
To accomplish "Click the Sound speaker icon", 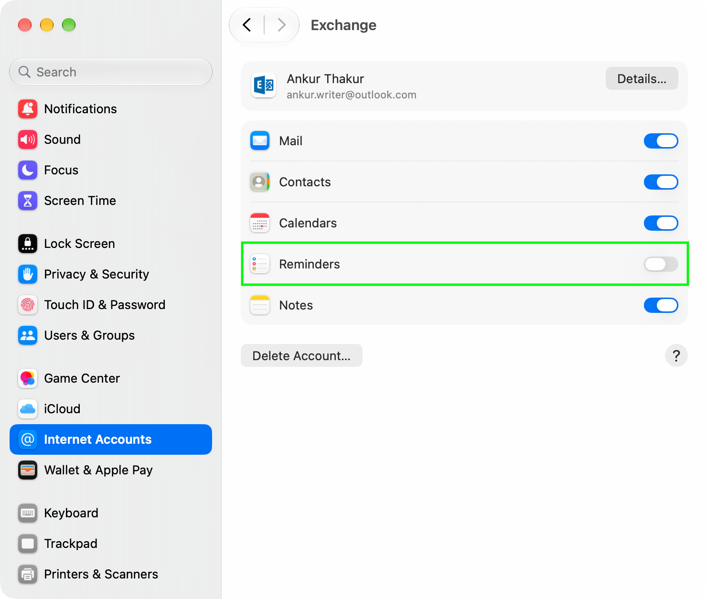I will (28, 139).
